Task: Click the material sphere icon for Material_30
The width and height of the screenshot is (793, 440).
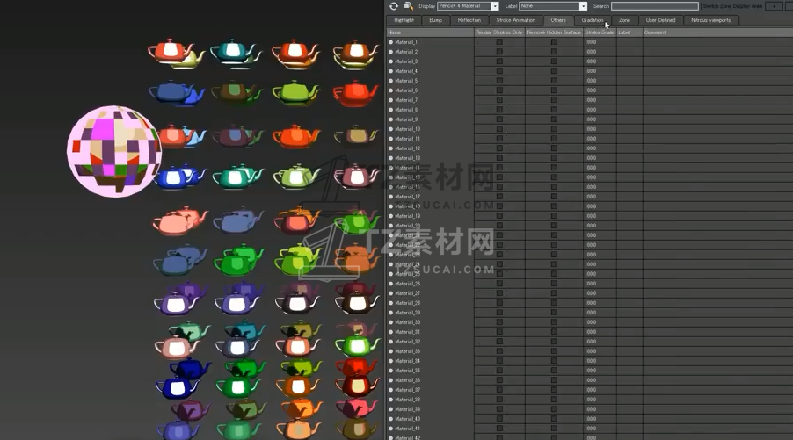Action: [x=391, y=322]
